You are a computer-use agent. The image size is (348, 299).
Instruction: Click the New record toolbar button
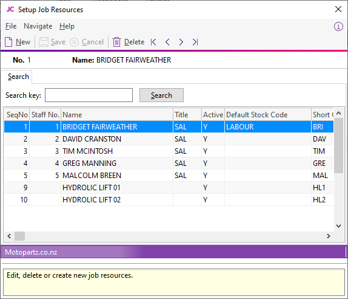point(18,42)
